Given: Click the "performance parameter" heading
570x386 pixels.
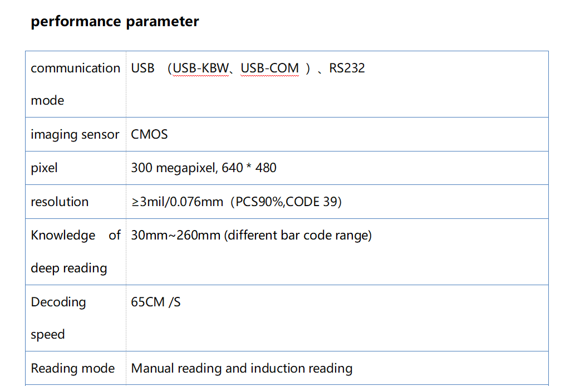Looking at the screenshot, I should coord(115,22).
